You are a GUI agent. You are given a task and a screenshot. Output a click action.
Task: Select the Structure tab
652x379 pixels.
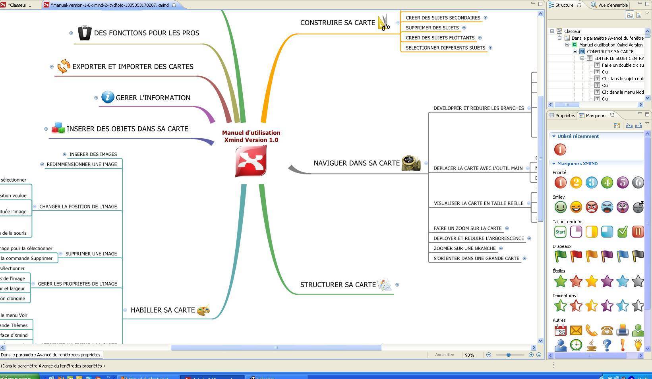[x=564, y=5]
